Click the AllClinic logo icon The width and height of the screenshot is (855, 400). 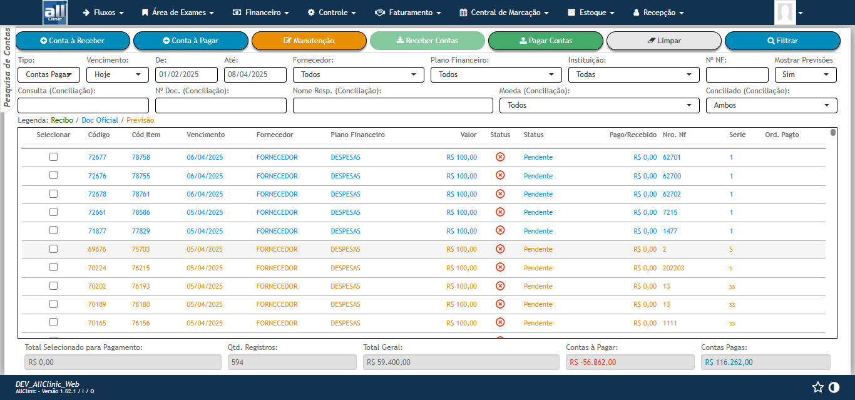tap(55, 13)
